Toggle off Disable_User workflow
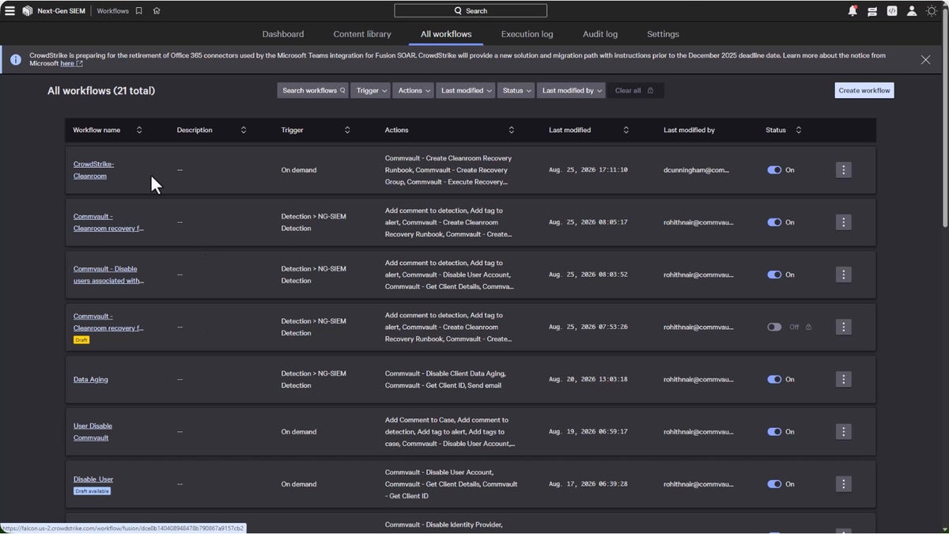949x534 pixels. (x=774, y=484)
